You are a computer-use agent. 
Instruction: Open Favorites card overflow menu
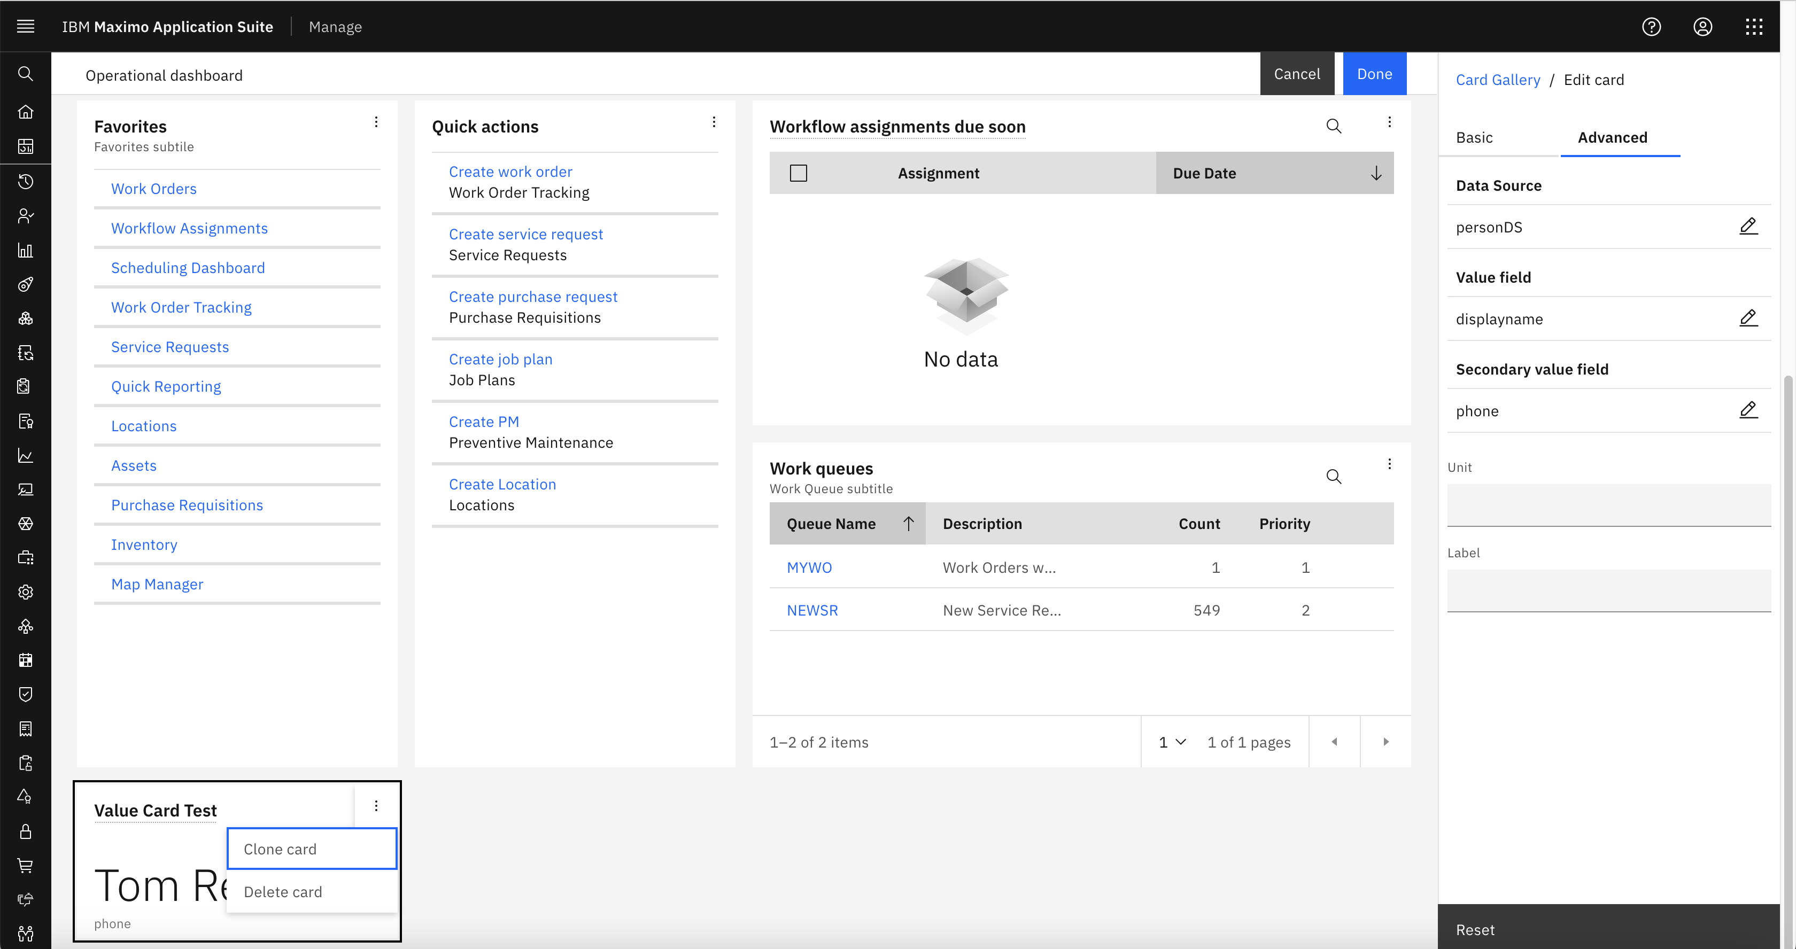[376, 122]
